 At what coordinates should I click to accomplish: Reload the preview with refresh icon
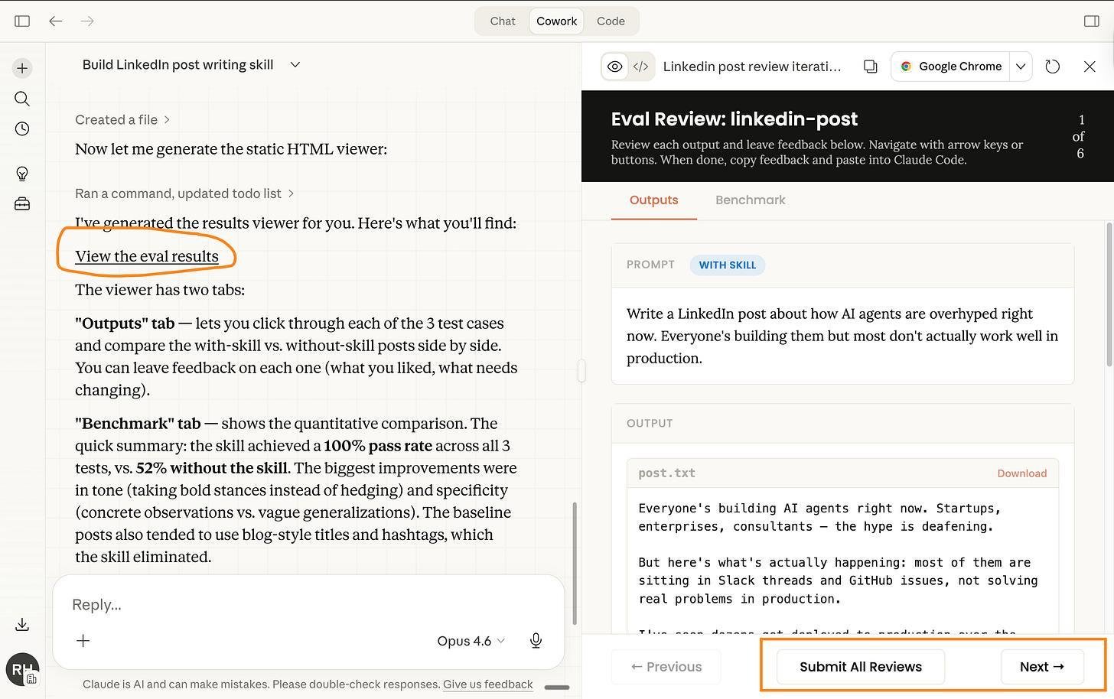point(1053,67)
